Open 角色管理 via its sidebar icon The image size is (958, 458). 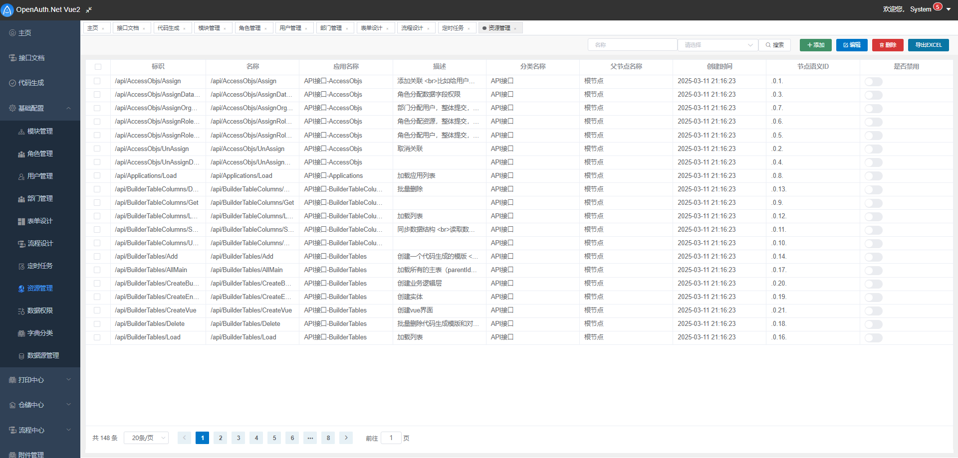pos(21,154)
